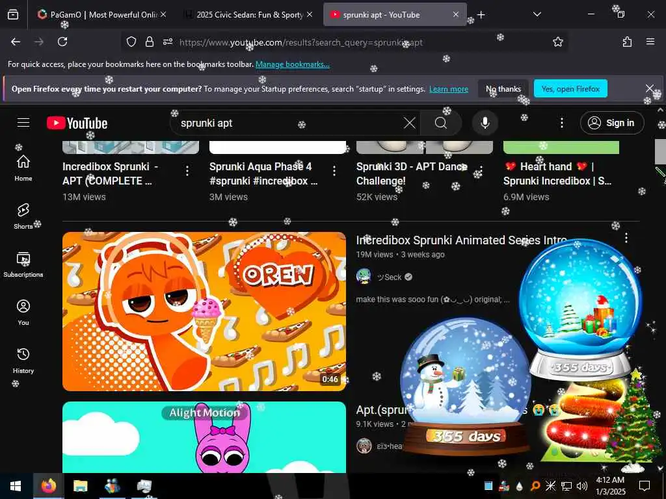Screen dimensions: 666x499
Task: Open the volume control in system tray
Action: [582, 486]
